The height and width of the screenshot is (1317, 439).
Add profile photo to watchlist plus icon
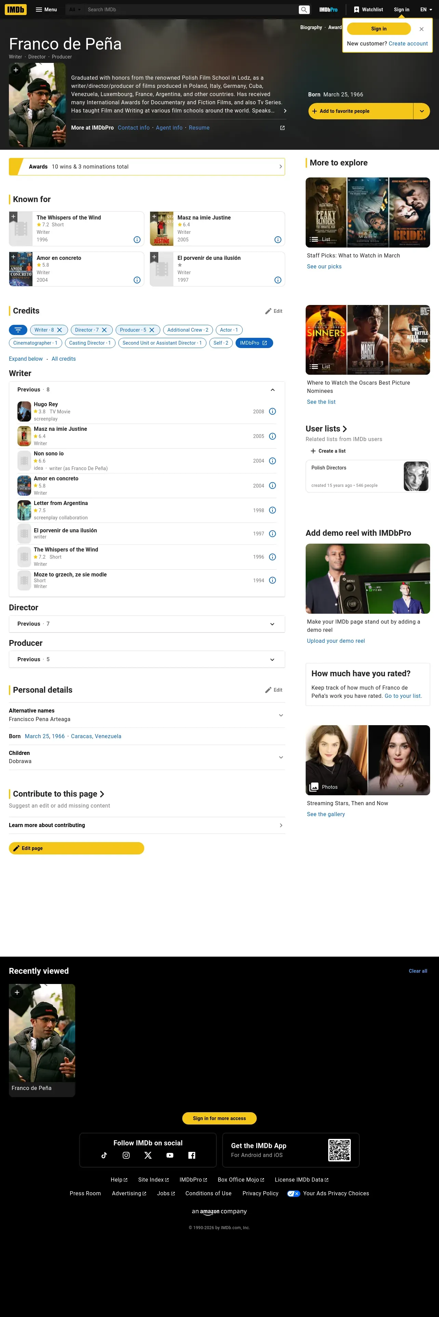tap(16, 70)
